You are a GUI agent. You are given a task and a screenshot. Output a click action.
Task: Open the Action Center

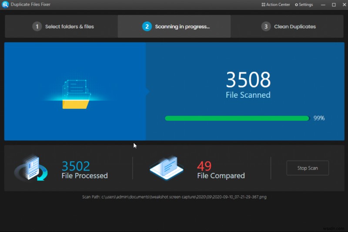[276, 4]
